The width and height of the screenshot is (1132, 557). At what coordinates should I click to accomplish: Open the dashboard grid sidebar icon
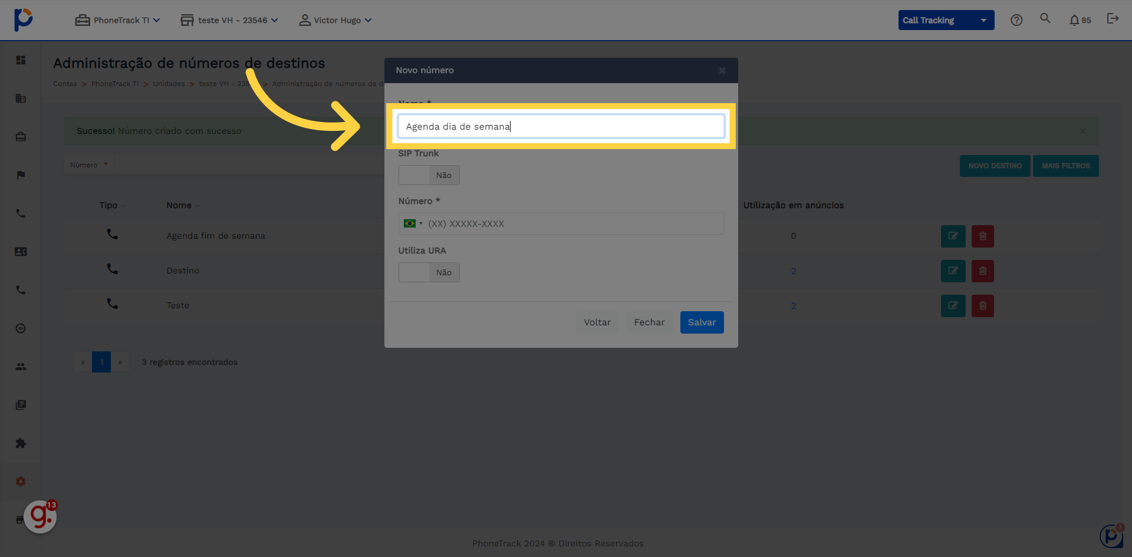pyautogui.click(x=21, y=60)
